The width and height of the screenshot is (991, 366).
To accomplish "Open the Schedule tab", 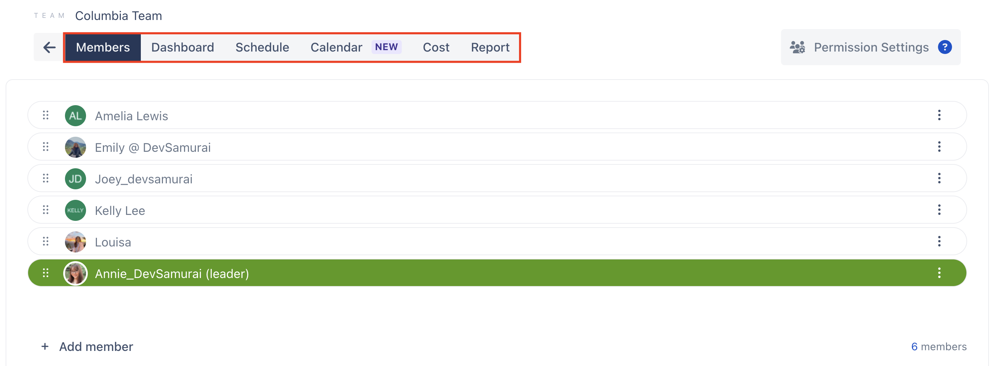I will [262, 47].
